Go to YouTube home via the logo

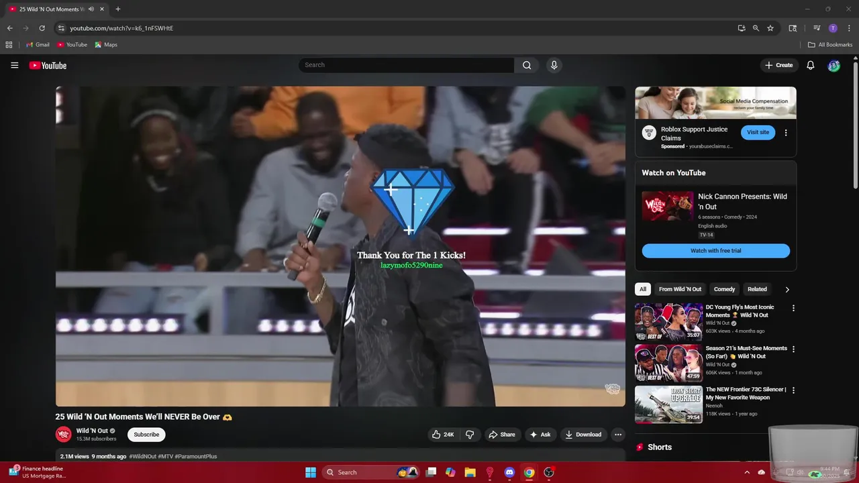tap(48, 65)
